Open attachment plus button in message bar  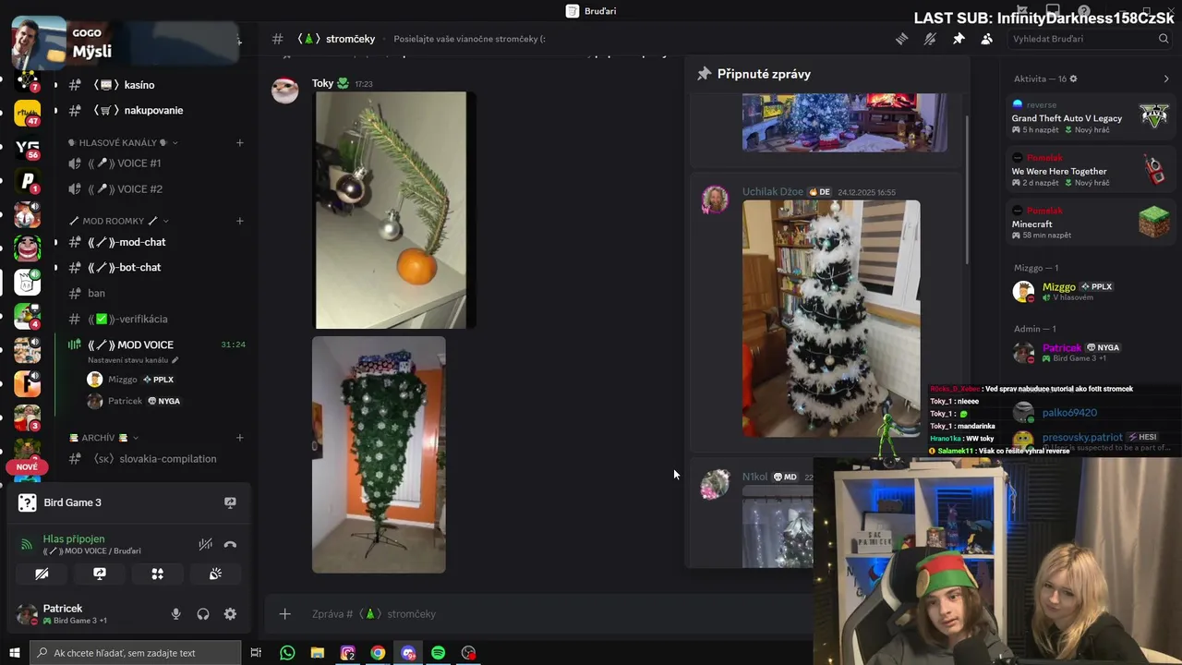[285, 614]
